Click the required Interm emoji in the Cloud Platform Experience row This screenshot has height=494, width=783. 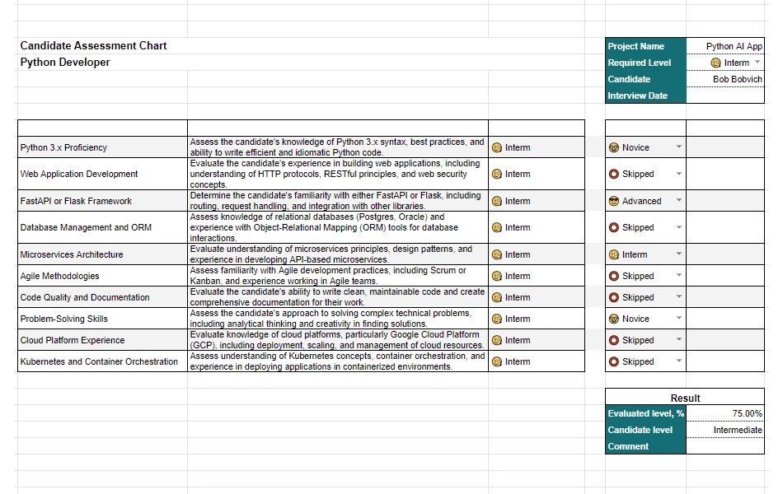coord(496,340)
